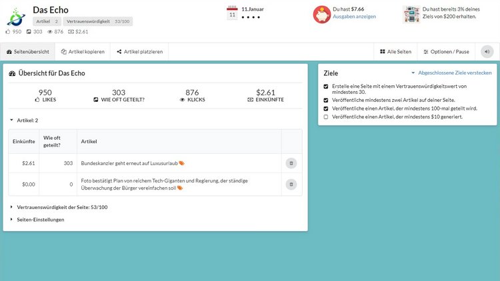This screenshot has height=281, width=500.
Task: Toggle the trustworthiness score 30 goal checkbox
Action: tap(325, 87)
